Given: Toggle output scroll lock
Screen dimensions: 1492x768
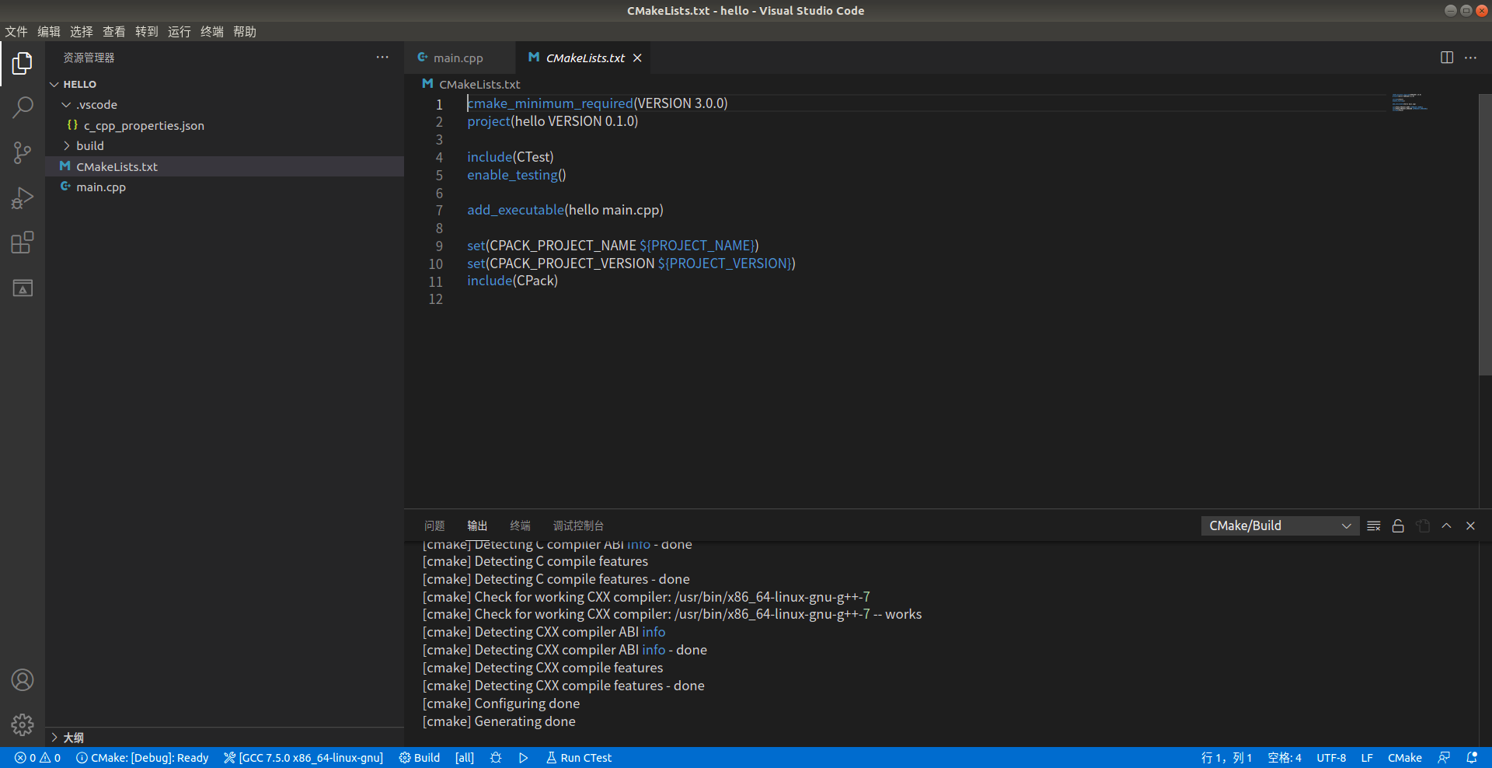Looking at the screenshot, I should coord(1398,526).
